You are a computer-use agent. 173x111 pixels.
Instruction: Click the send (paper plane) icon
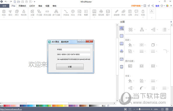[149, 6]
